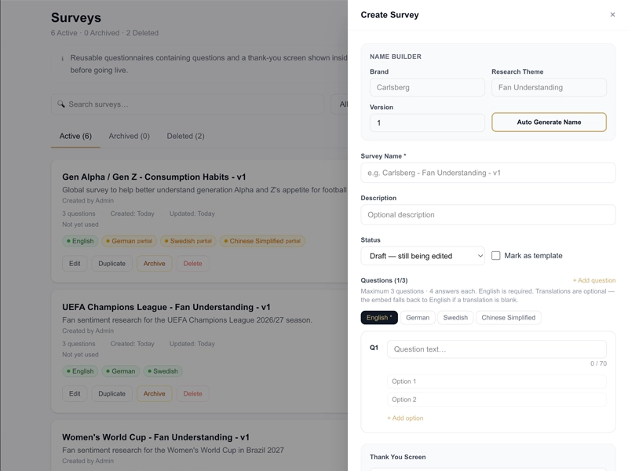Archive the Gen Alpha / Gen Z survey
This screenshot has height=471, width=628.
[154, 264]
